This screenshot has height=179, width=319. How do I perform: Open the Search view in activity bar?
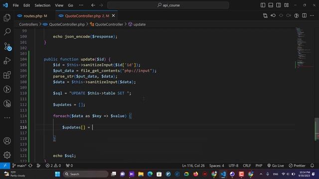click(7, 32)
